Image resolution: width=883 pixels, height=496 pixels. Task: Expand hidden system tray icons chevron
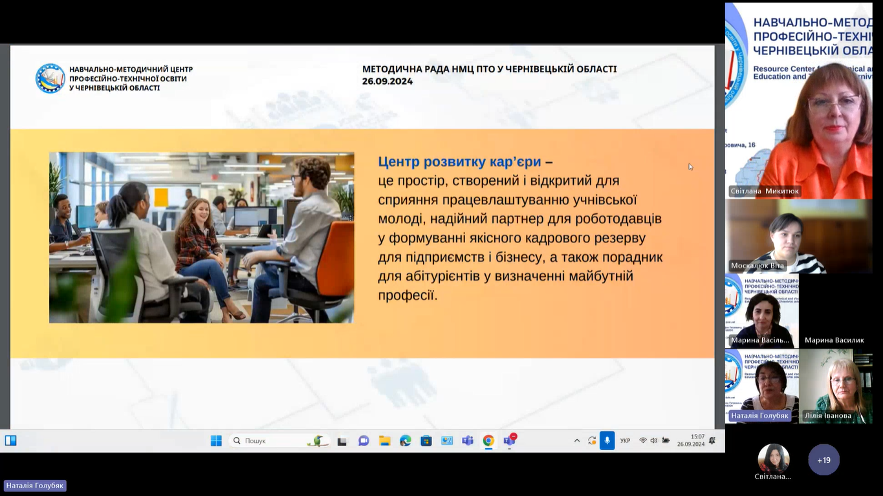(x=577, y=441)
